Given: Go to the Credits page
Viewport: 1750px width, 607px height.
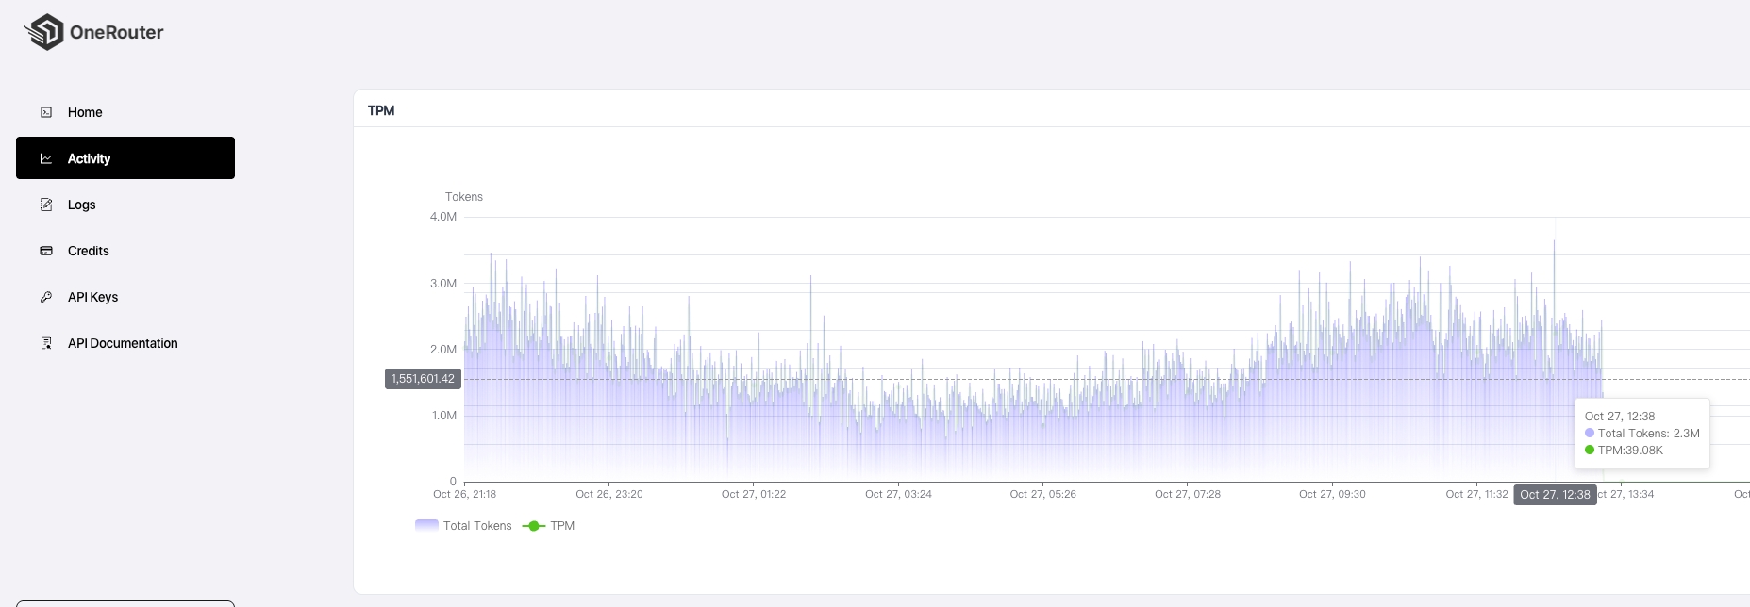Looking at the screenshot, I should [x=89, y=251].
